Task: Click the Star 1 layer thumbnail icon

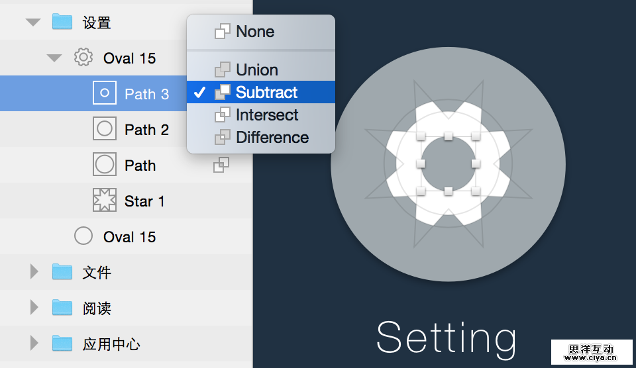Action: 105,201
